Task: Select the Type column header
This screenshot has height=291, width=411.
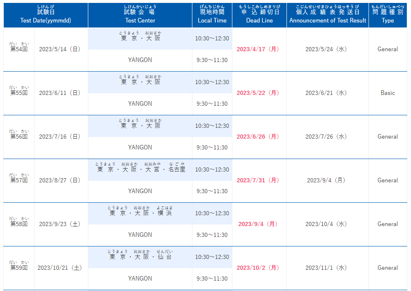Action: [388, 15]
